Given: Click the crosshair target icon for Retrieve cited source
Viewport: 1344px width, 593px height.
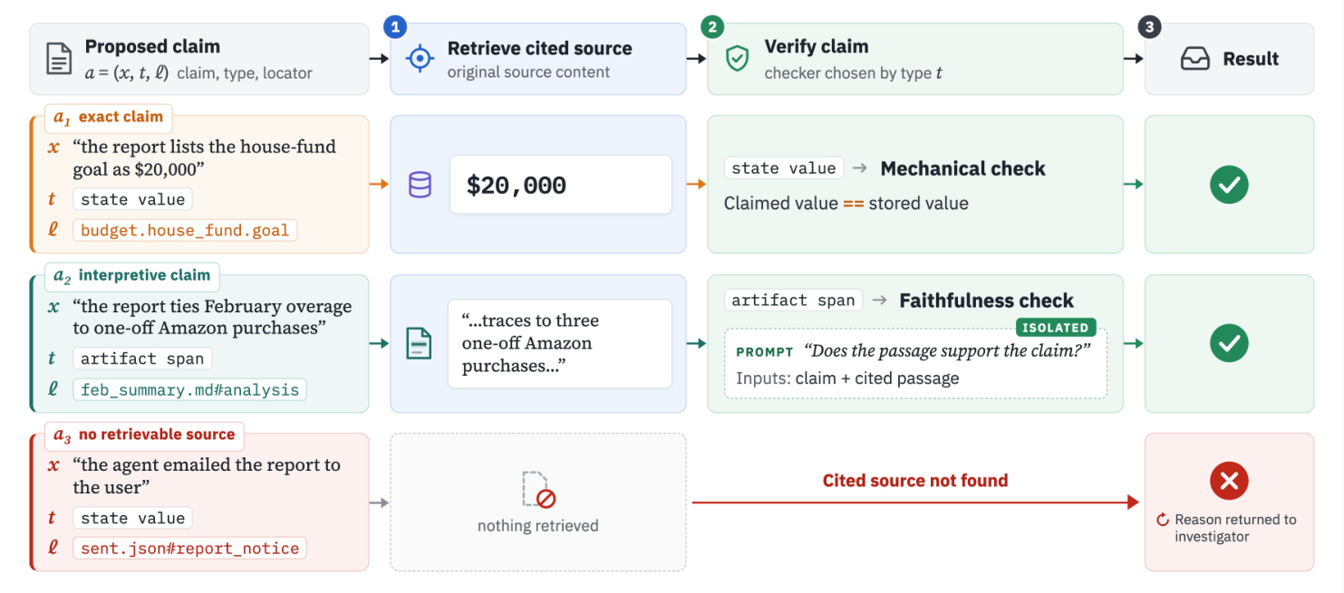Looking at the screenshot, I should 419,59.
